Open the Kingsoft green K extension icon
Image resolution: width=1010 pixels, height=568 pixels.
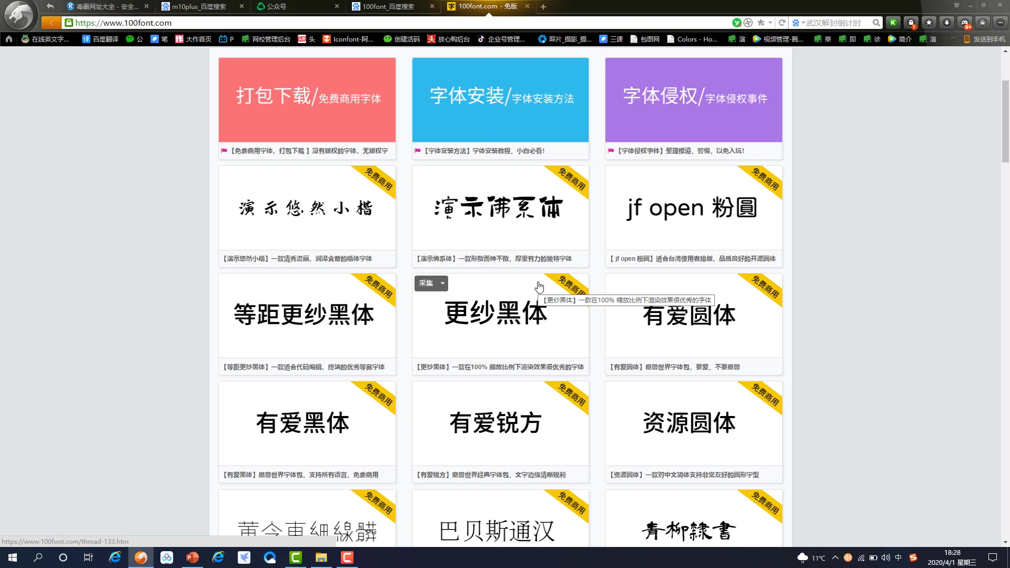pos(893,23)
